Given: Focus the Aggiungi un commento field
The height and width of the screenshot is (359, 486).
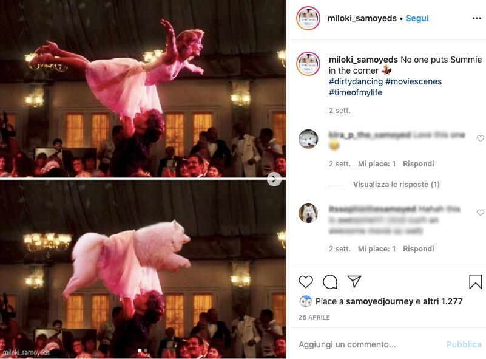Looking at the screenshot, I should [369, 344].
